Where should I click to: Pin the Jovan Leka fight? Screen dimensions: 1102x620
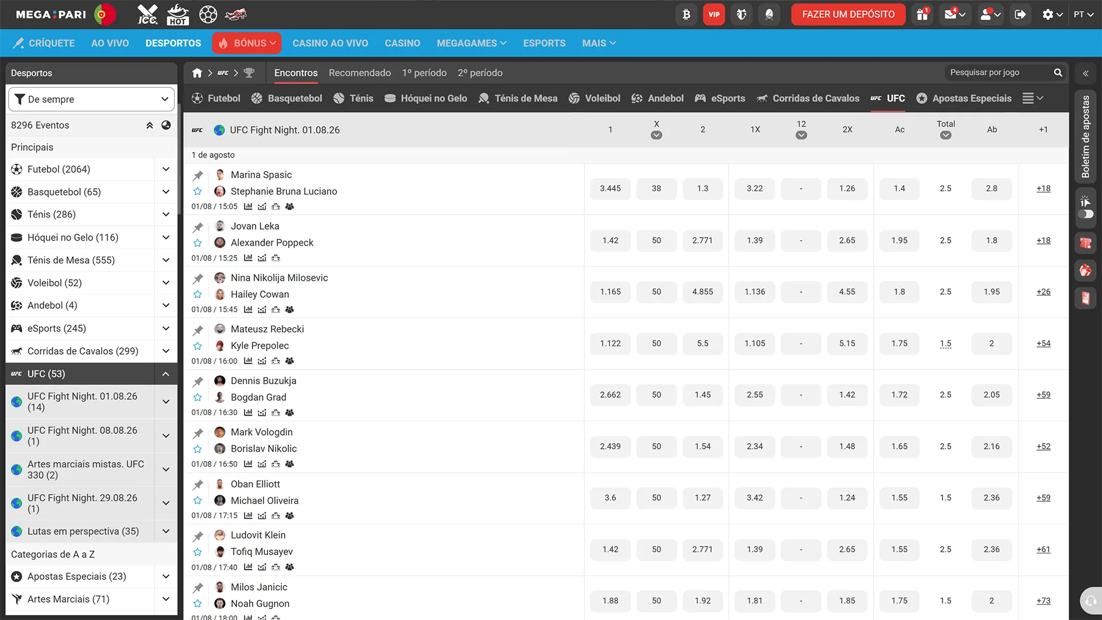coord(198,227)
